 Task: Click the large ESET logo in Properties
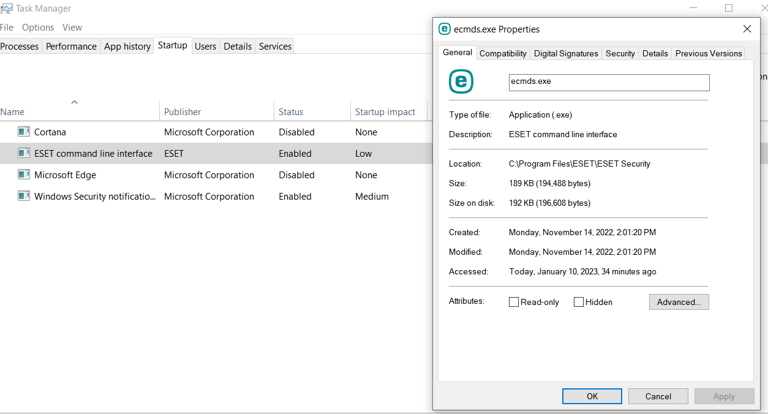(x=461, y=81)
